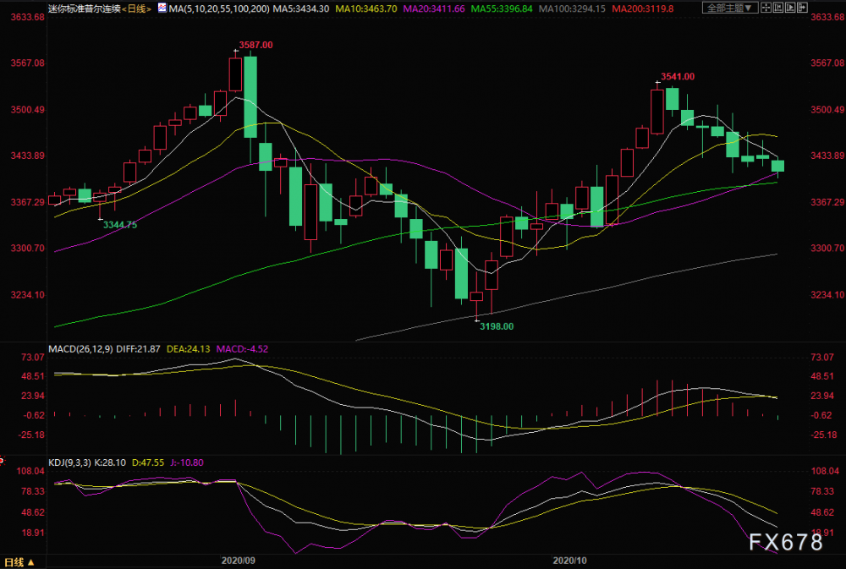Image resolution: width=846 pixels, height=569 pixels.
Task: Select the 3587.00 peak price marker
Action: click(x=255, y=46)
